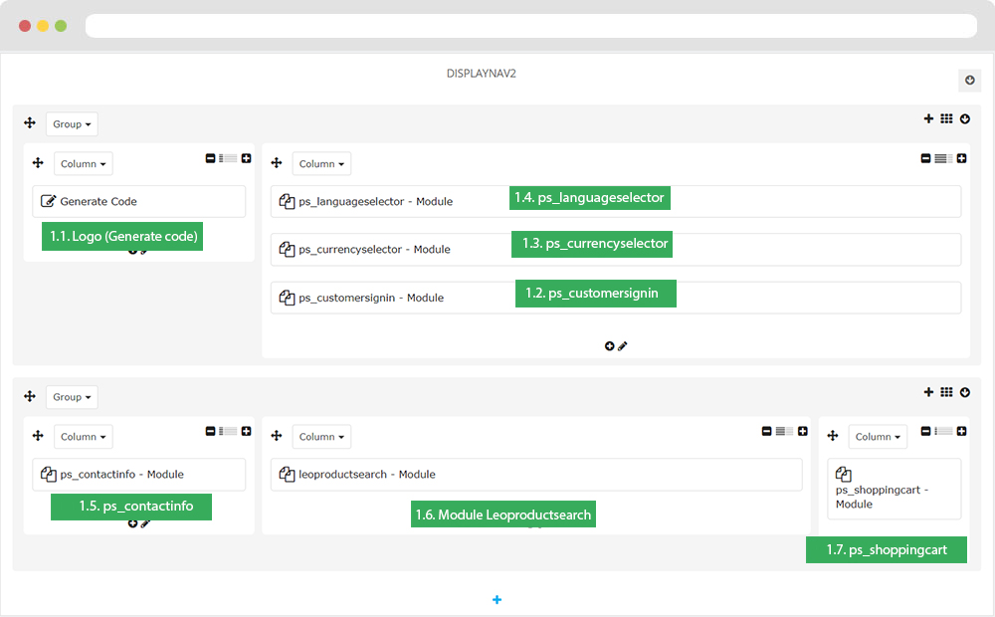Increase width of the language selector column
Viewport: 995px width, 617px height.
pos(961,158)
